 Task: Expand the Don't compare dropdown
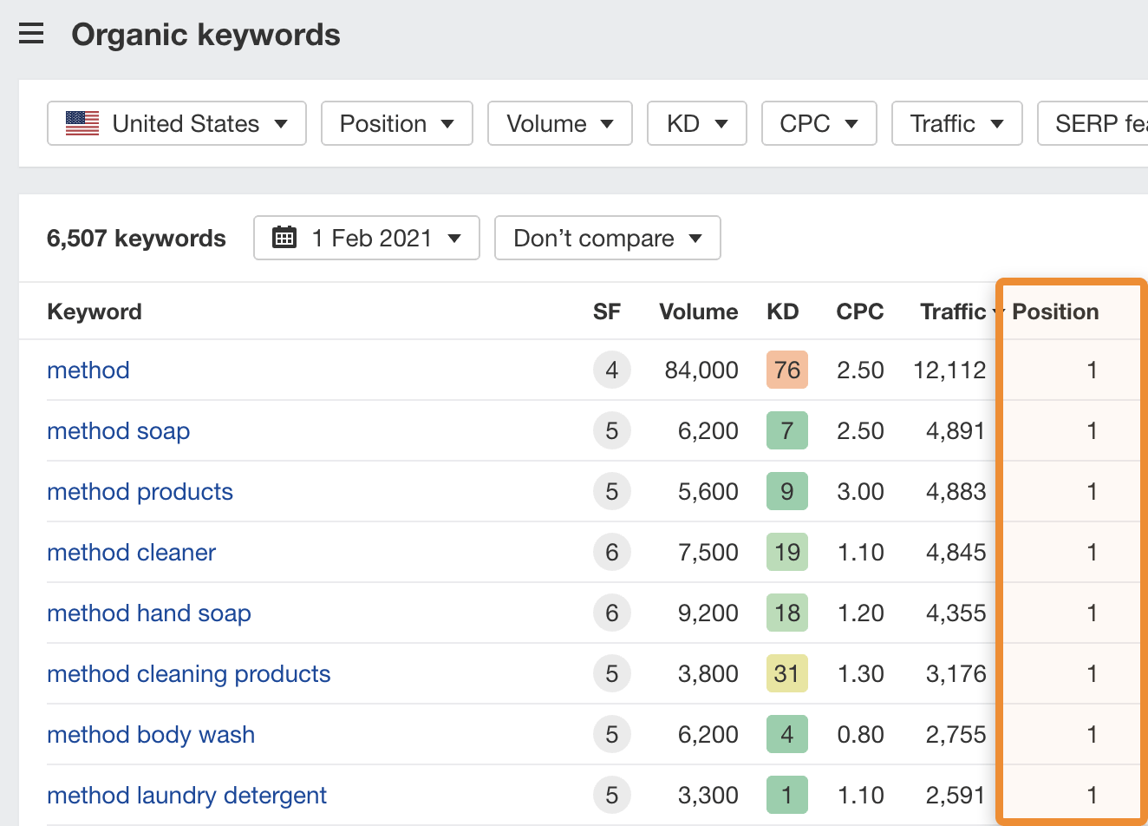(607, 237)
